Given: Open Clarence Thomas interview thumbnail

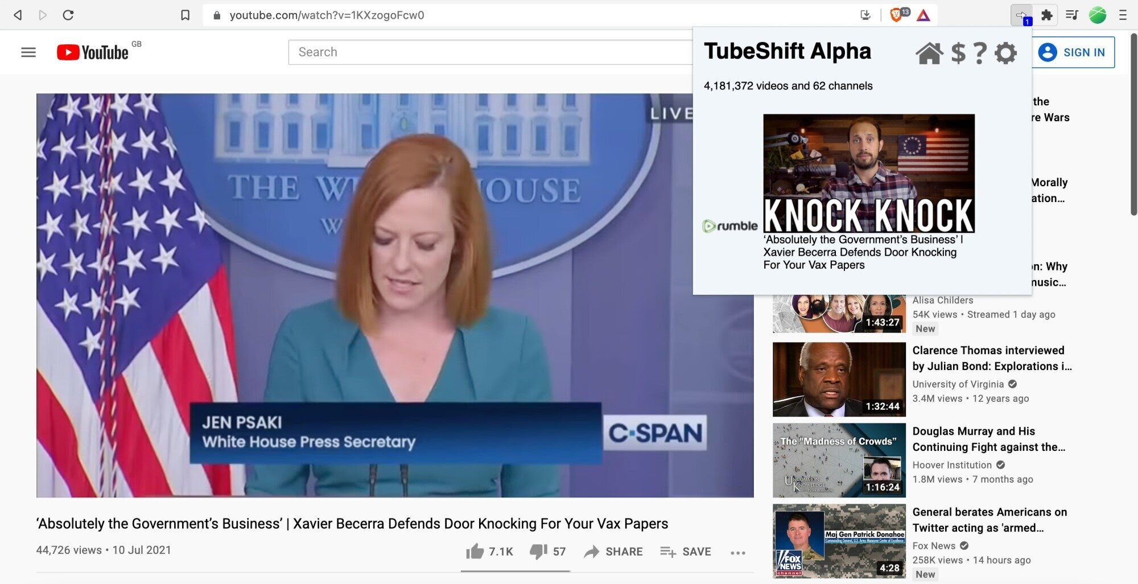Looking at the screenshot, I should click(839, 380).
